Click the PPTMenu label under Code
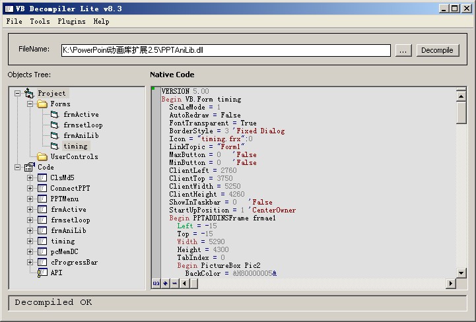This screenshot has height=322, width=476. 64,199
